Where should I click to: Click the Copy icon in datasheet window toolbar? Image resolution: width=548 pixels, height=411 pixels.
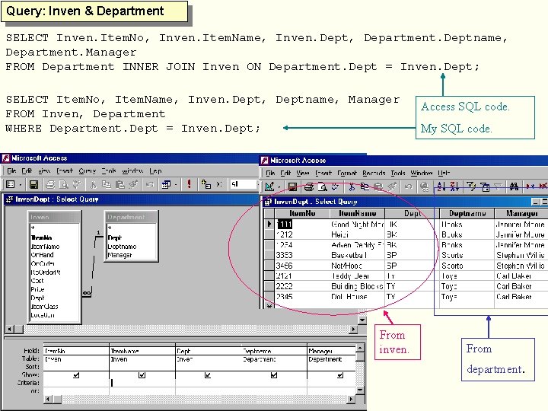pos(365,186)
